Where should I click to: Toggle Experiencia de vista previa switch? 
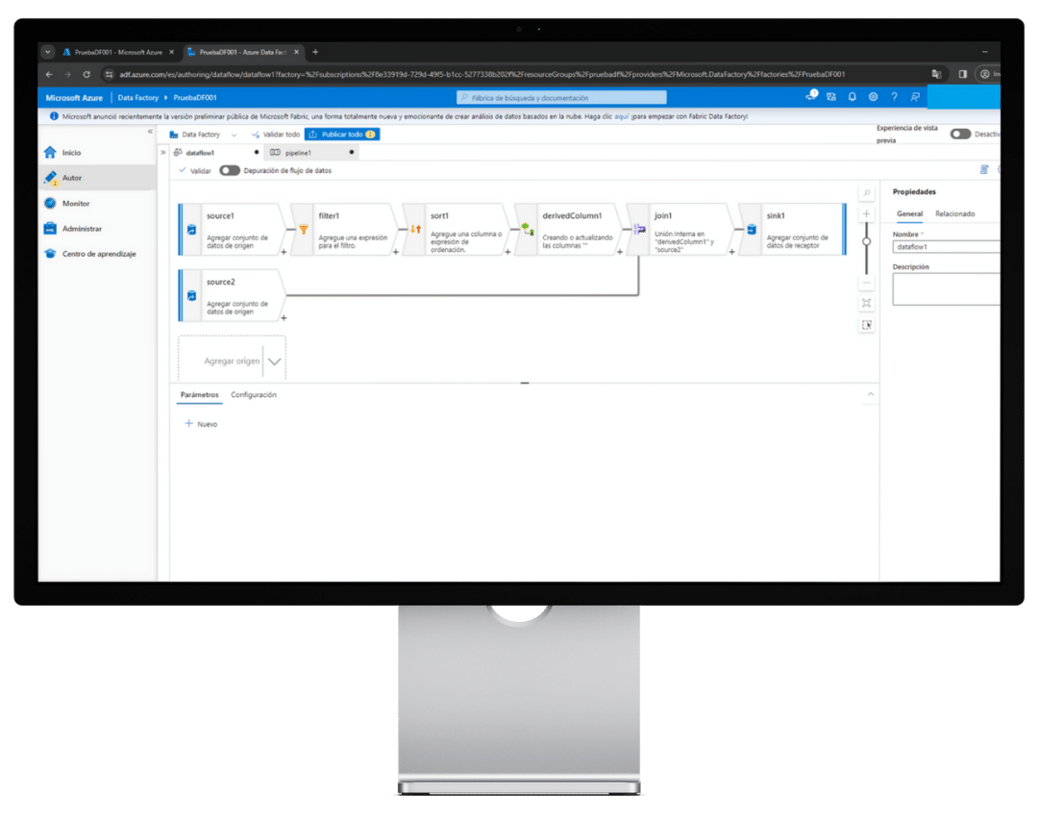pos(960,134)
